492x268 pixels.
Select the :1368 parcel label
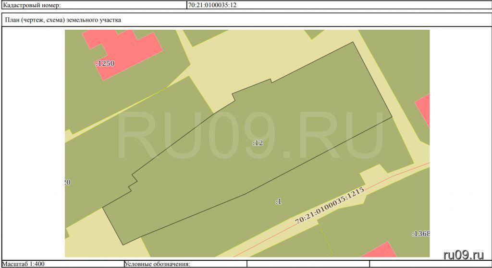click(x=420, y=234)
